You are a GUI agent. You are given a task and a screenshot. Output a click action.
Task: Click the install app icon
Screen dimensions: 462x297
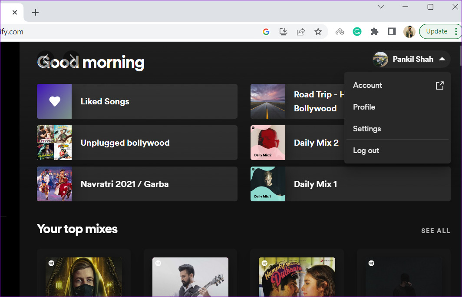(x=283, y=32)
